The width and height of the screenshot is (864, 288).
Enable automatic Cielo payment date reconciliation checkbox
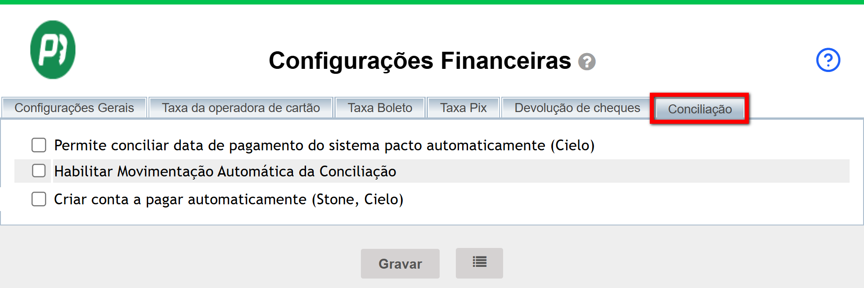pyautogui.click(x=39, y=145)
